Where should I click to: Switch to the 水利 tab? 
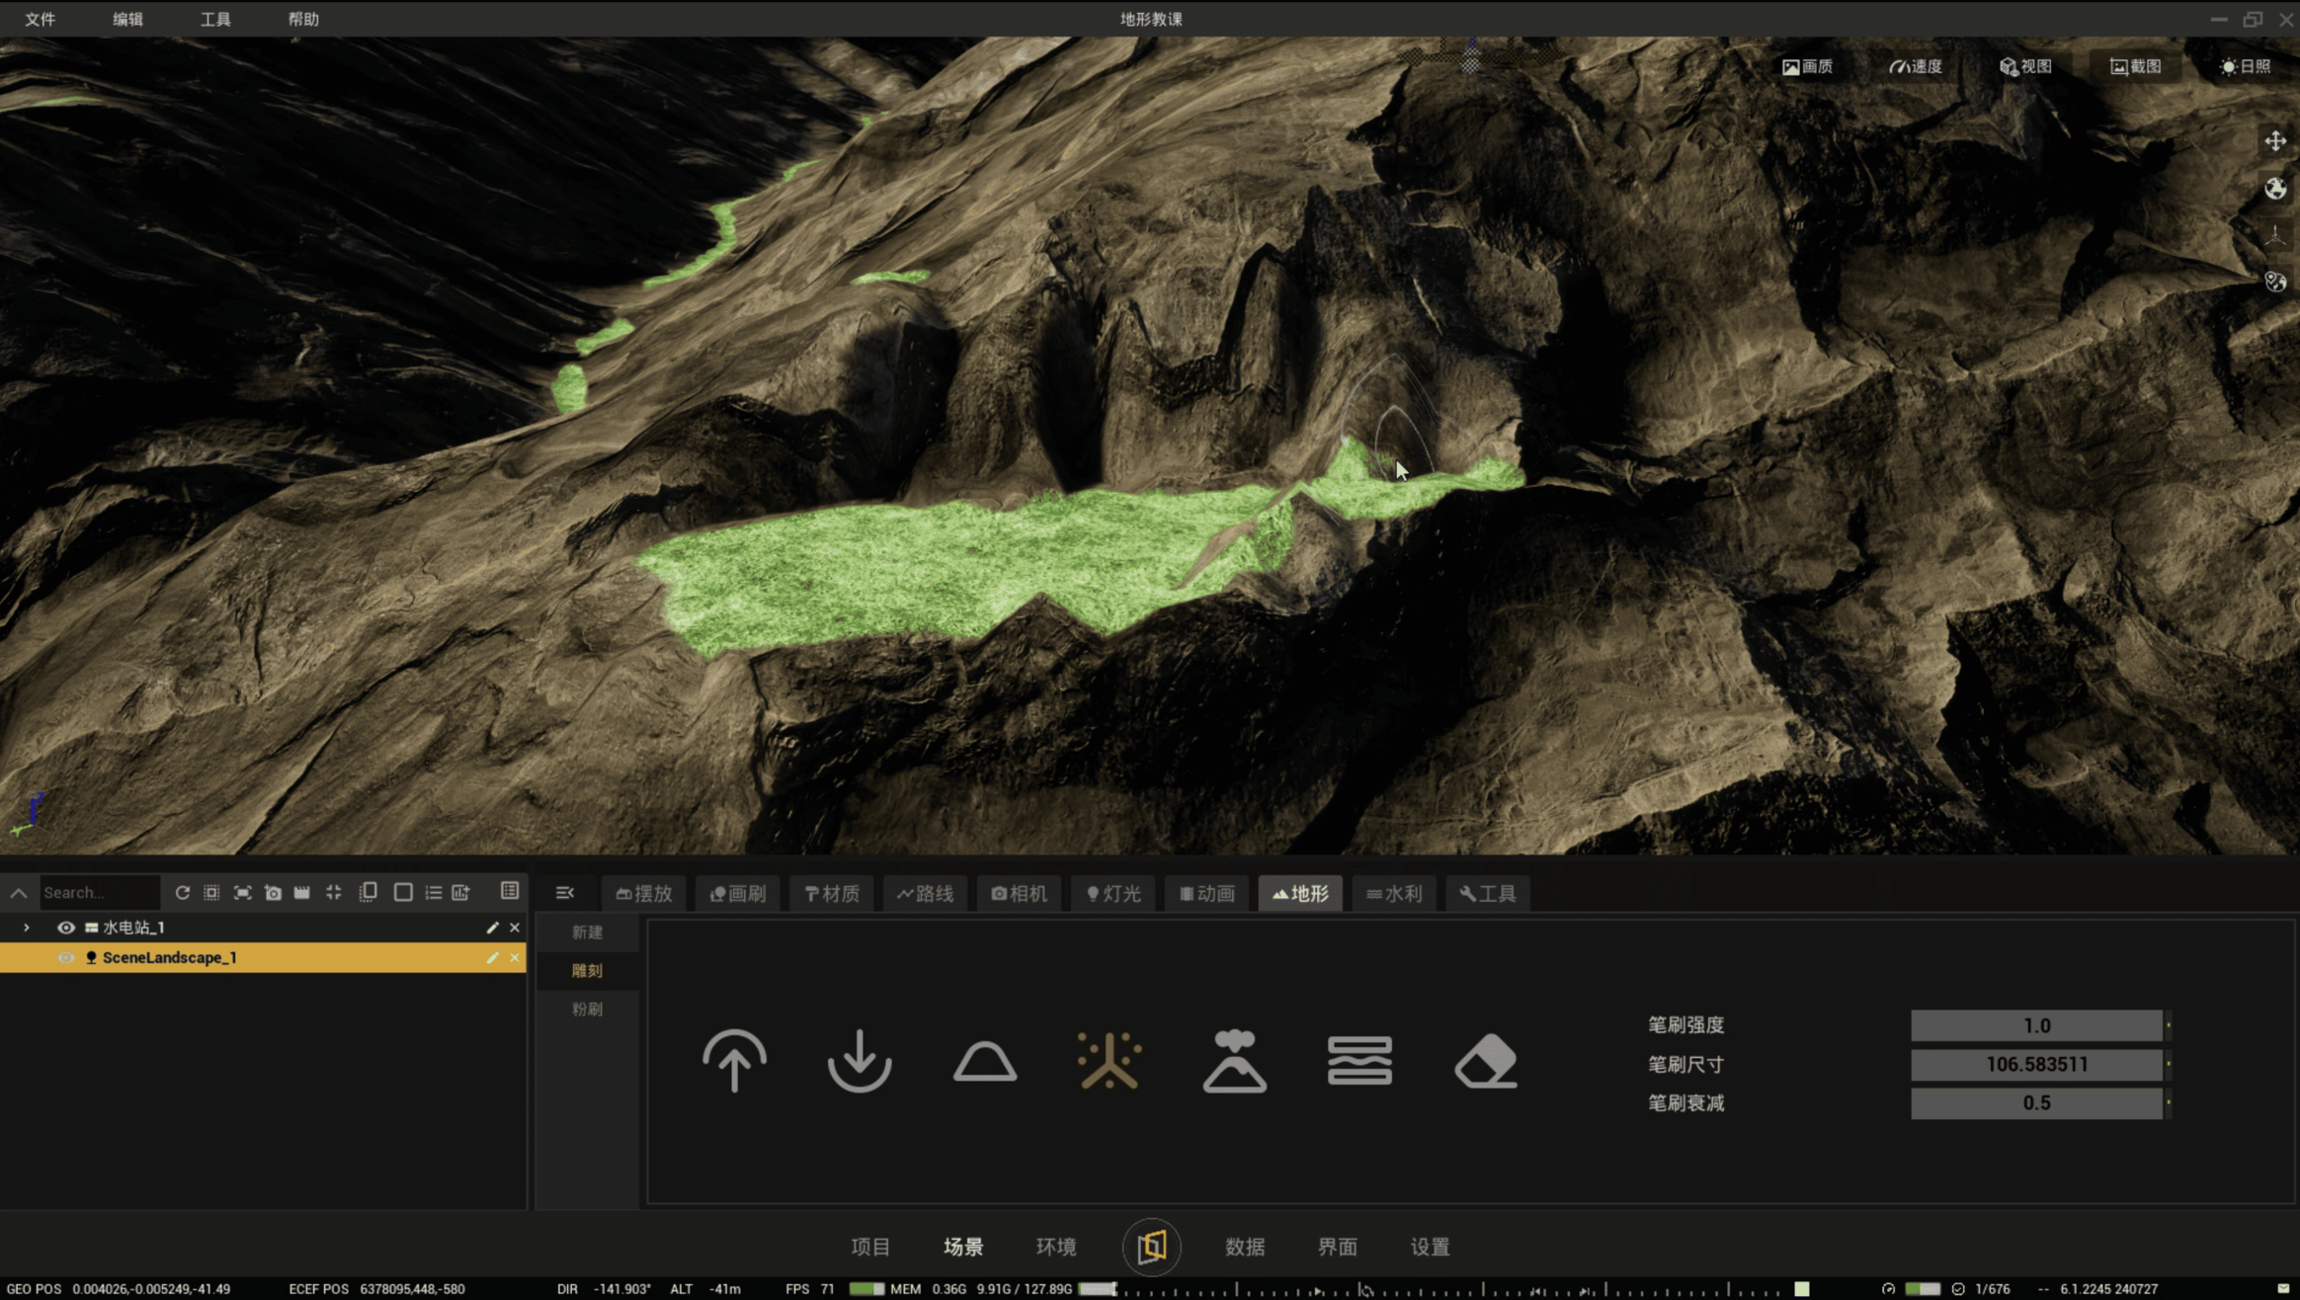pos(1394,893)
